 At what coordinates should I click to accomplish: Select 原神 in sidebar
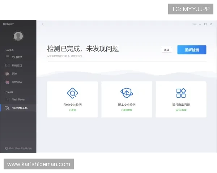[18, 74]
